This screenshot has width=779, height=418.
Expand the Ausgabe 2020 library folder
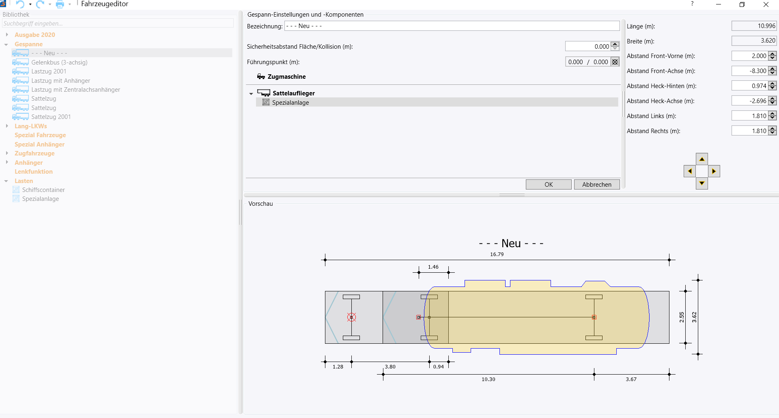[x=7, y=35]
